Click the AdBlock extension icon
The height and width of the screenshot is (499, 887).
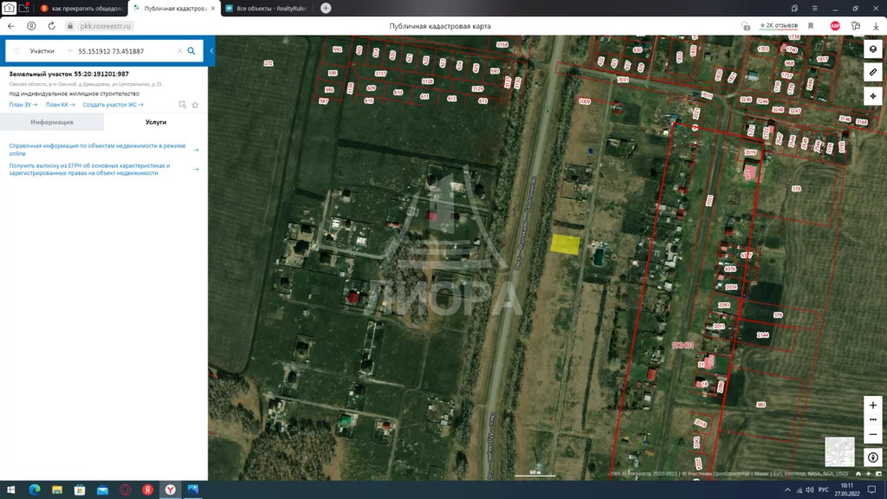point(835,26)
